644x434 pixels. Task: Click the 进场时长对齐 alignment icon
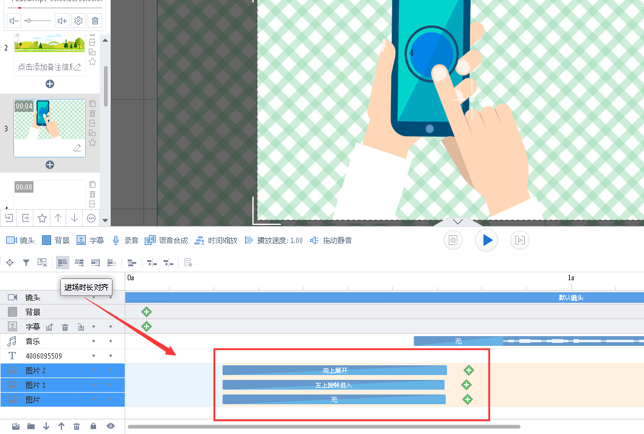tap(62, 263)
